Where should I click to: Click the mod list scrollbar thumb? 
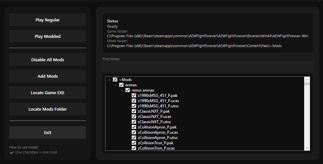(307, 84)
